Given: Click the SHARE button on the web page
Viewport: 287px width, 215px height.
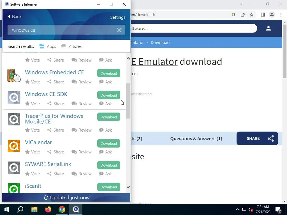Looking at the screenshot, I should (257, 138).
